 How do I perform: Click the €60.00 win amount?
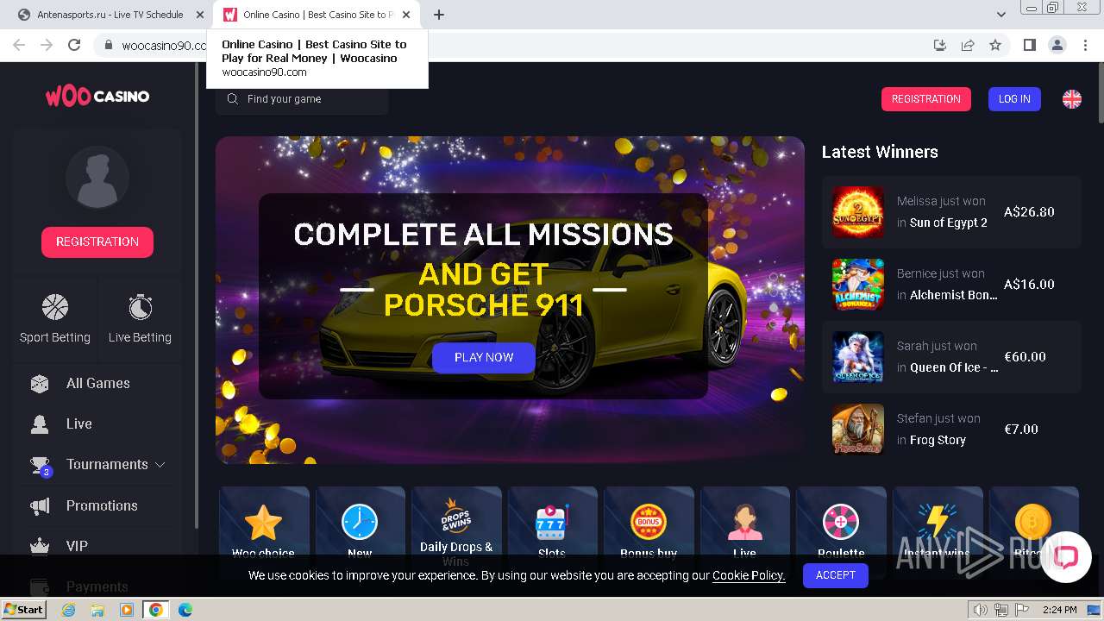coord(1026,357)
